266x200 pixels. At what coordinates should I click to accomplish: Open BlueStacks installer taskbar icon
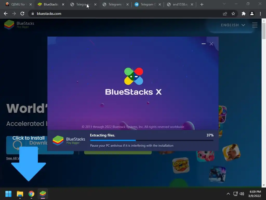click(x=43, y=194)
